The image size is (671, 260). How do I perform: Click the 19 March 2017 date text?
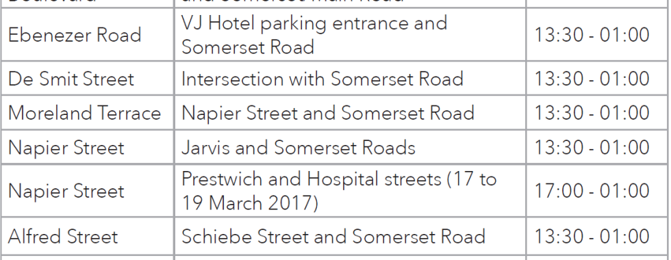pos(250,203)
